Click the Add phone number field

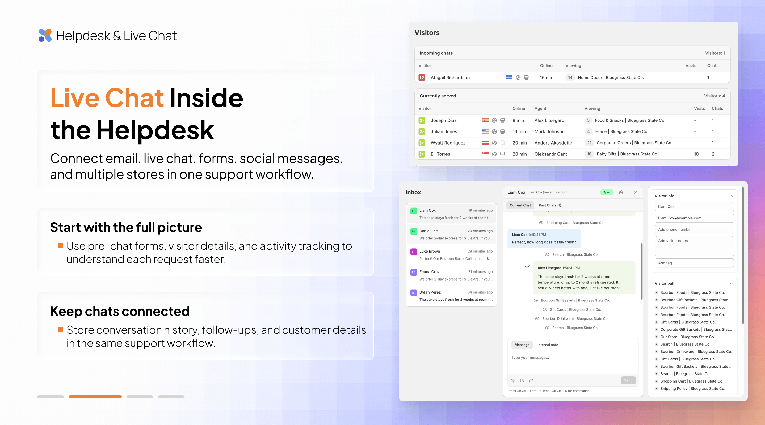694,229
